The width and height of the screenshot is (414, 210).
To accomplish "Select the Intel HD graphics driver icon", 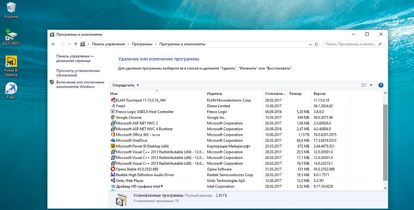I will click(113, 186).
